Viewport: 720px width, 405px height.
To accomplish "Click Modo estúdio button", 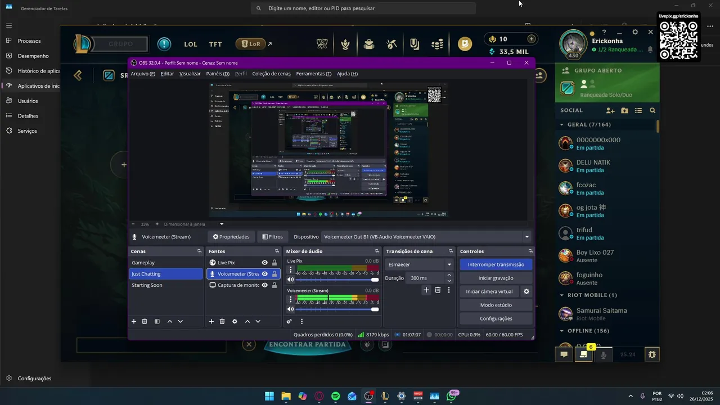I will (496, 305).
